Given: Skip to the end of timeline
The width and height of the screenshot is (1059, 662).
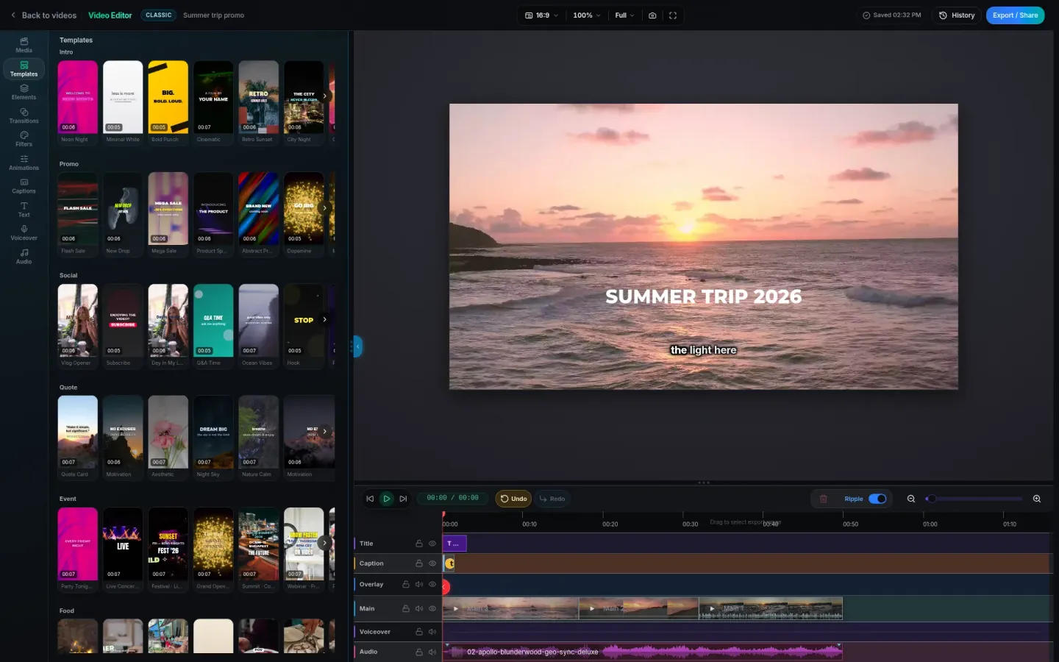Looking at the screenshot, I should click(x=403, y=499).
